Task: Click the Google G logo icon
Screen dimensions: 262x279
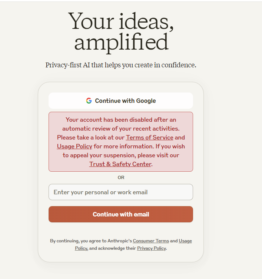Action: 89,101
